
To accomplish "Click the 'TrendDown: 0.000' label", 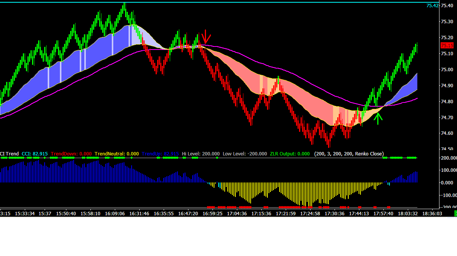I will pos(71,154).
